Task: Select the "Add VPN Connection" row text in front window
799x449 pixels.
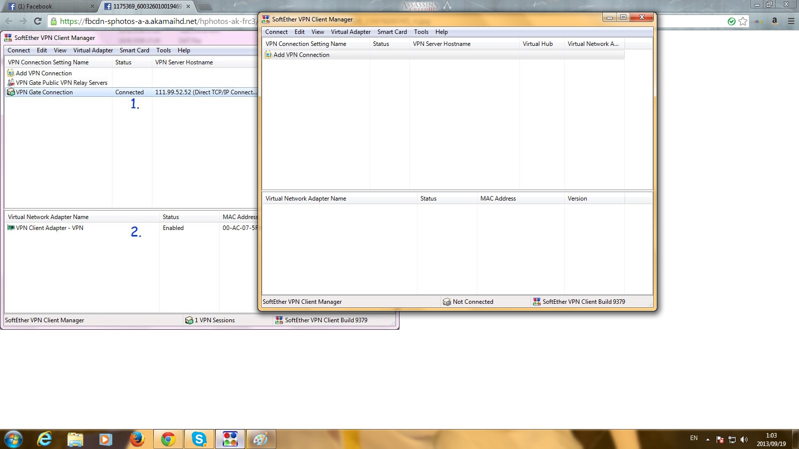Action: [302, 55]
